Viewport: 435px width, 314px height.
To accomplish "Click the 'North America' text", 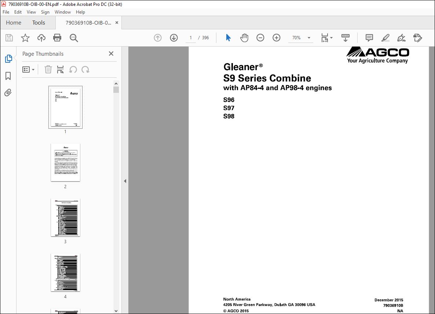I will (237, 299).
